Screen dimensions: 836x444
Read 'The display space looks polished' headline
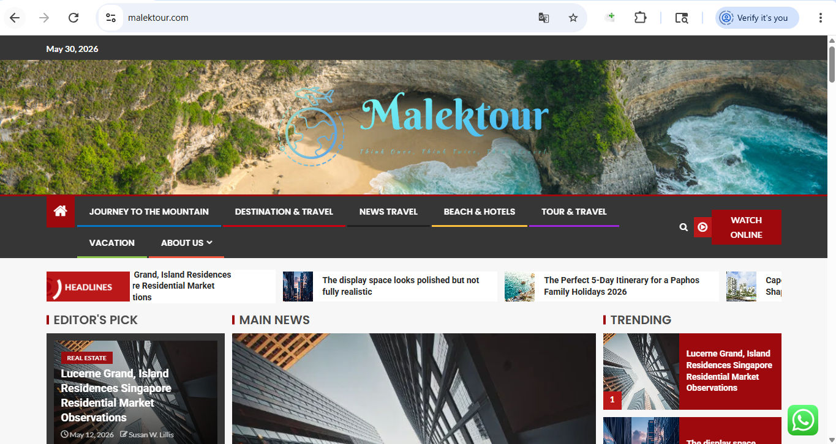401,286
